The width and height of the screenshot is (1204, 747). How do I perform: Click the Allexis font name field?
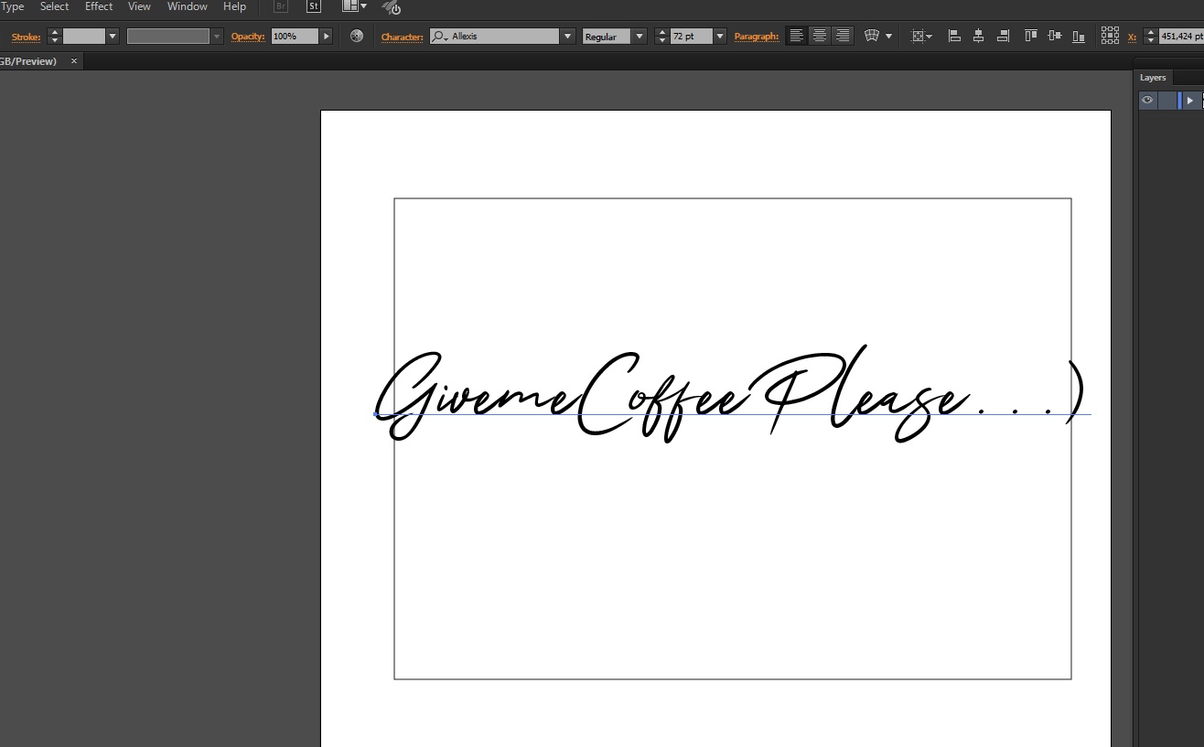495,37
